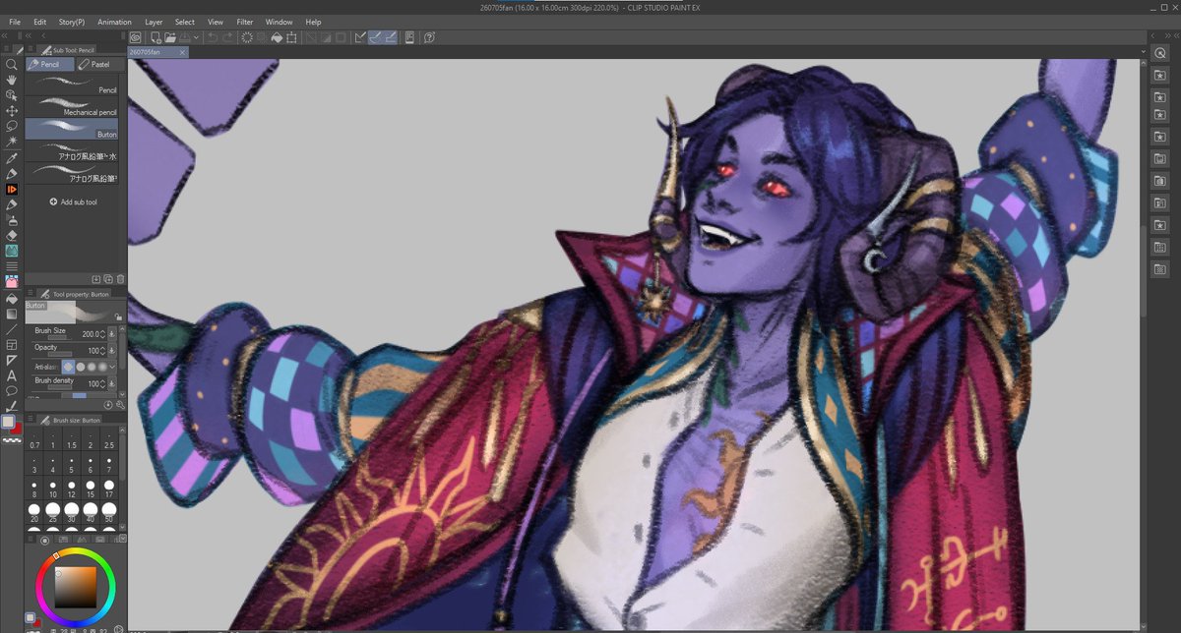Select the Fill bucket tool in left toolbar

[x=12, y=298]
